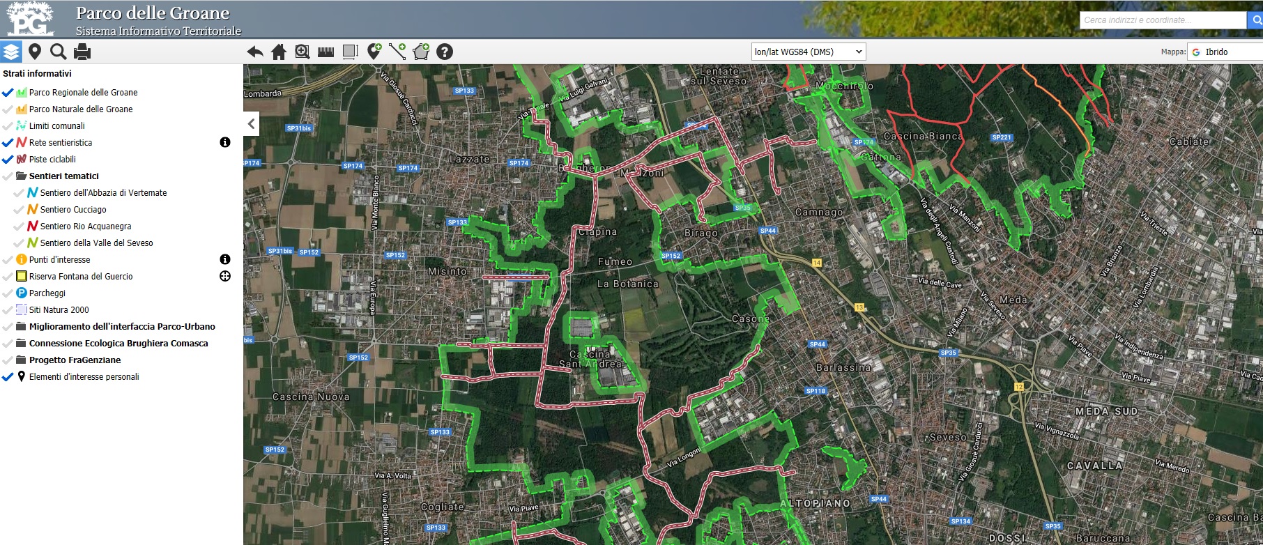
Task: Uncheck Parco Regionale delle Groane layer
Action: pyautogui.click(x=8, y=92)
